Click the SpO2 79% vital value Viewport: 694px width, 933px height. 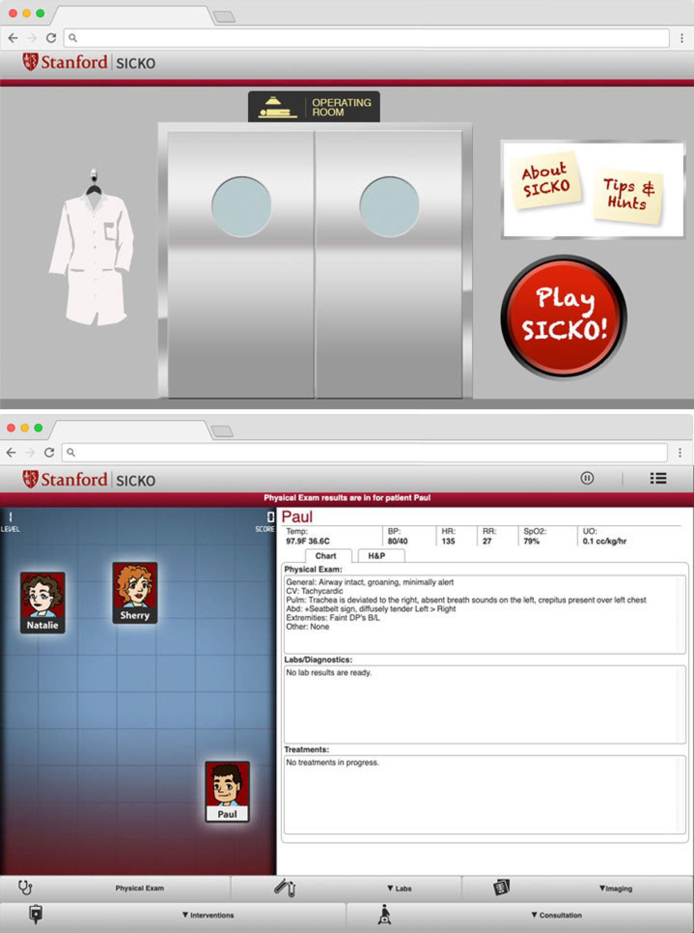click(531, 541)
